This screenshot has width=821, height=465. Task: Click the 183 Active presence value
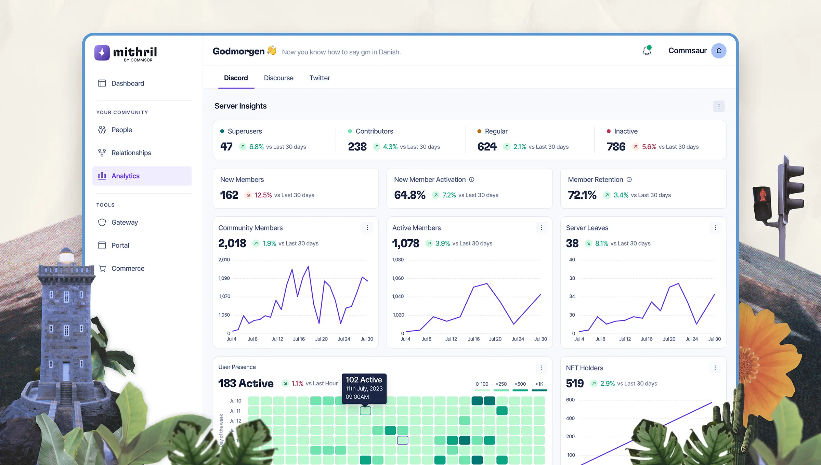pyautogui.click(x=246, y=383)
